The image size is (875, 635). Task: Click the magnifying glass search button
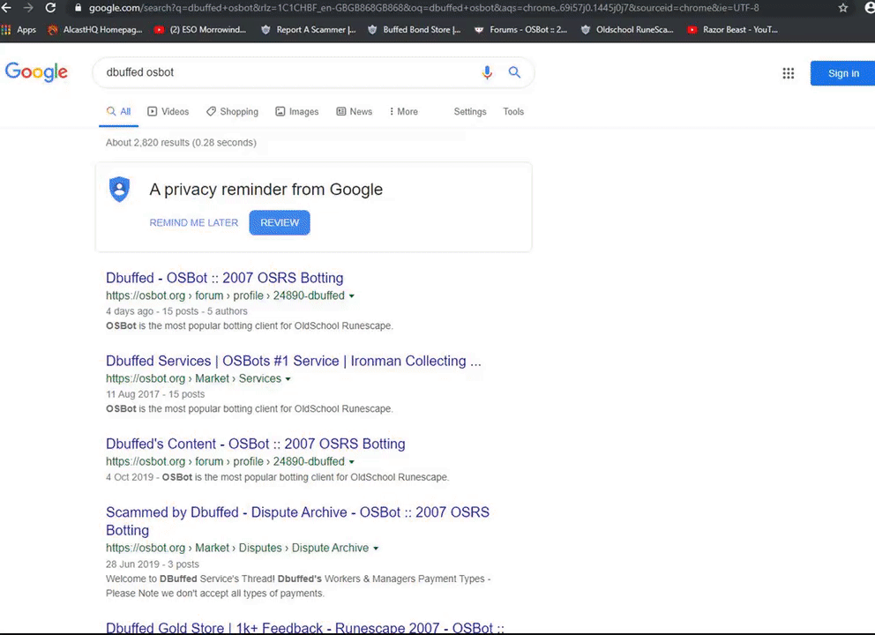click(x=514, y=72)
